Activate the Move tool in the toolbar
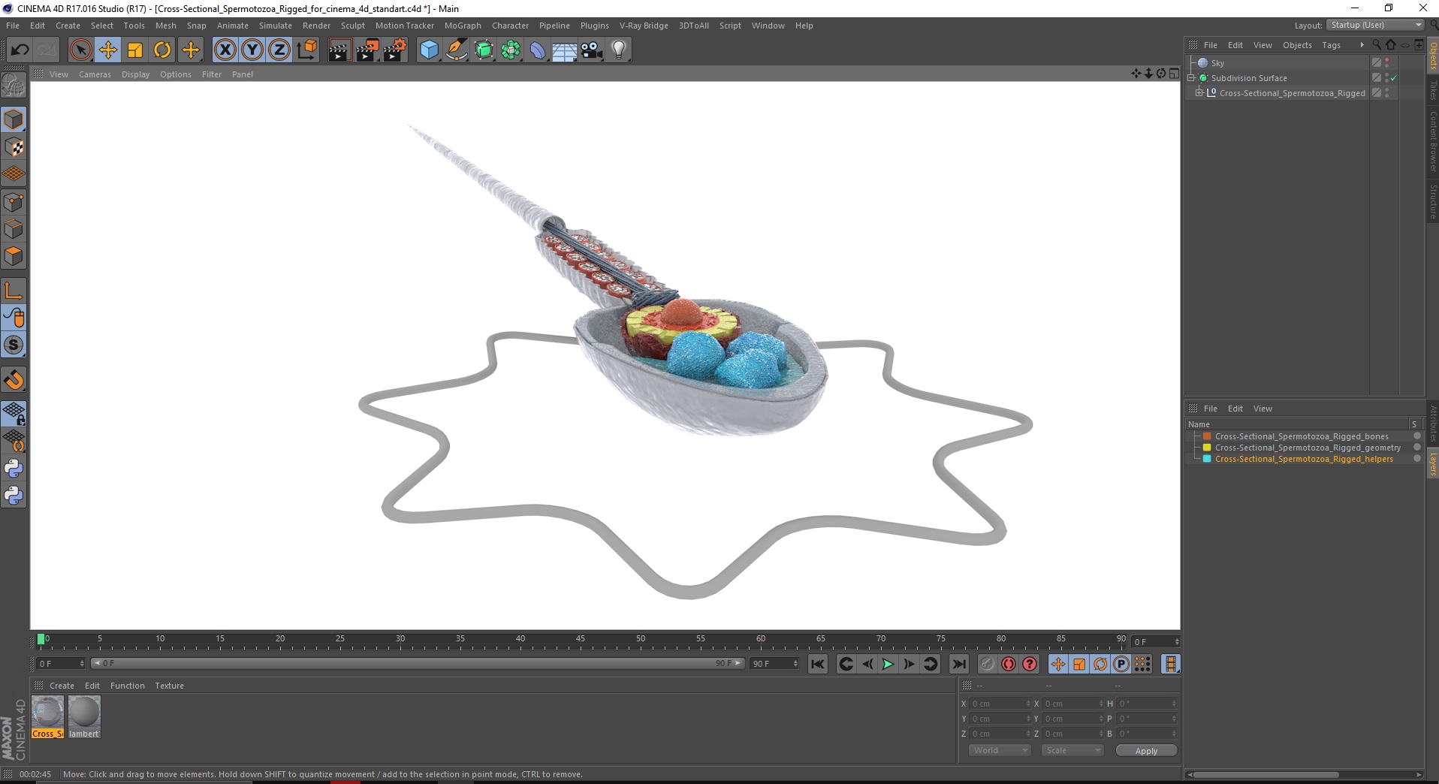 coord(108,50)
